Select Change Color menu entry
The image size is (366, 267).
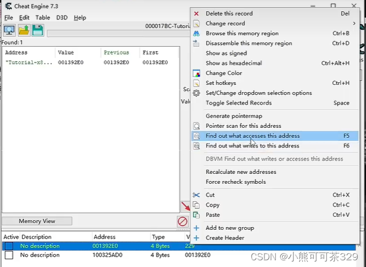coord(275,73)
